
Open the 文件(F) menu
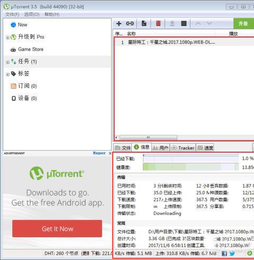(x=12, y=14)
